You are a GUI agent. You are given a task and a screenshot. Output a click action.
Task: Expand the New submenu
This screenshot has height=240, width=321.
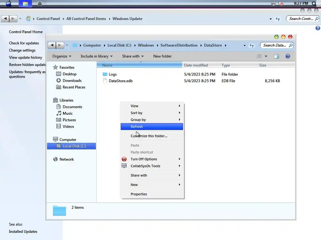tap(152, 185)
